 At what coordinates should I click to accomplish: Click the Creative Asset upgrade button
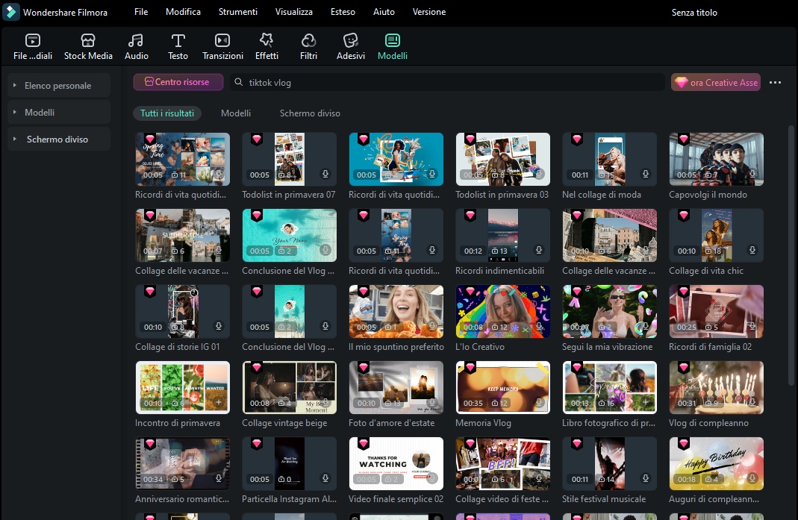coord(716,83)
